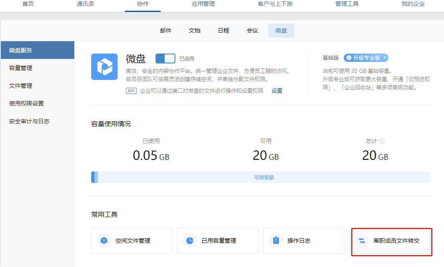Click the 微盘 blue logo icon
This screenshot has height=267, width=444.
pyautogui.click(x=104, y=67)
